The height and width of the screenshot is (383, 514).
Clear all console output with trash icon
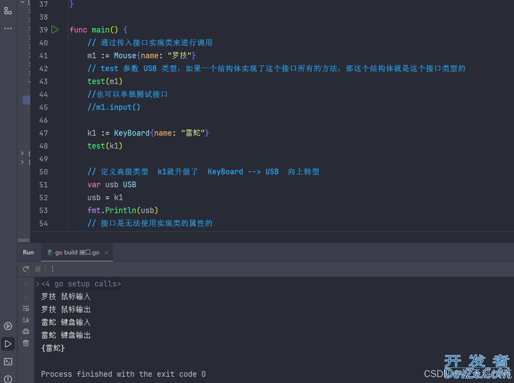(26, 343)
